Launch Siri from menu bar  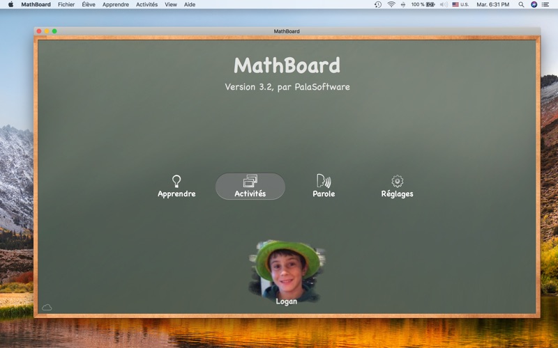pos(534,5)
